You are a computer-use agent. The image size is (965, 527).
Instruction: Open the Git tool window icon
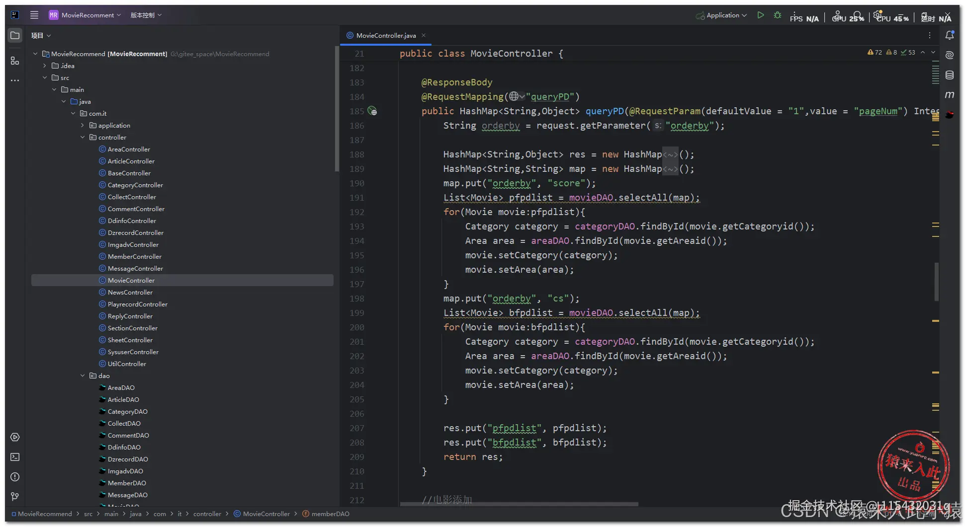point(15,497)
